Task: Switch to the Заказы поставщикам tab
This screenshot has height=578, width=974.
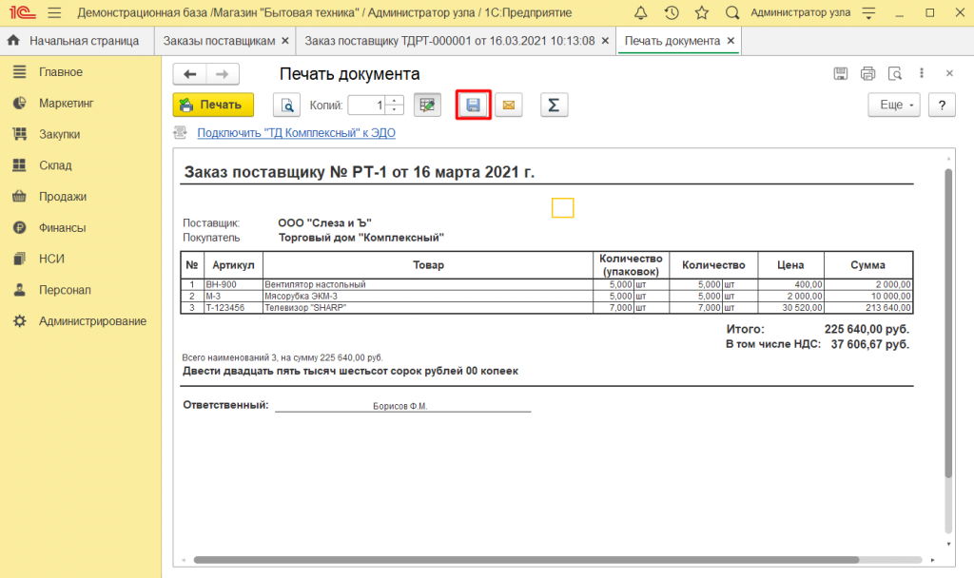Action: (x=219, y=42)
